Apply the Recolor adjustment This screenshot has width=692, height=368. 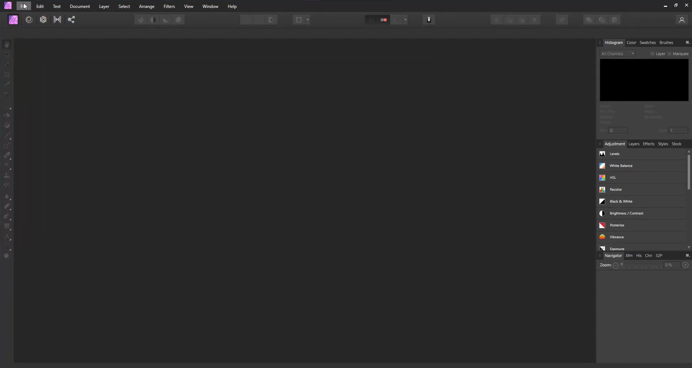(x=642, y=190)
